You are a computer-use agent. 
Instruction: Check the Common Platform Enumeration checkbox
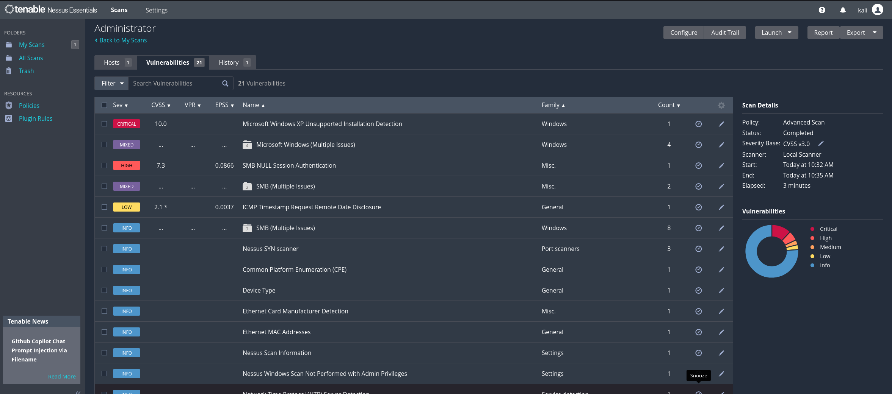click(104, 269)
